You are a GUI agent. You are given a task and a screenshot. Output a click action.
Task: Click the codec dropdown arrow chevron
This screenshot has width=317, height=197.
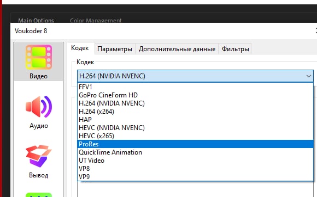(x=308, y=76)
